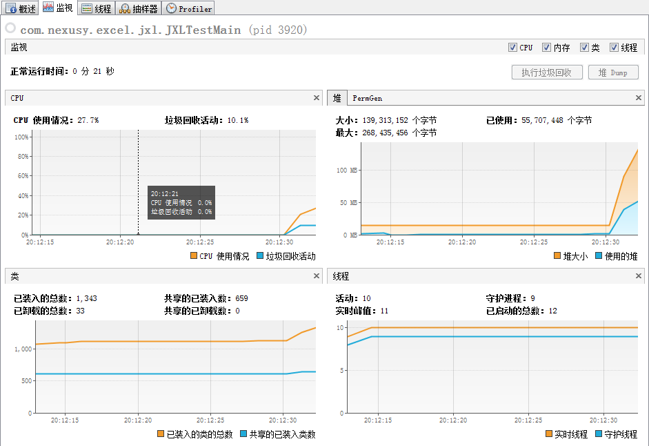The image size is (649, 446).
Task: Open the 线程 threads tab
Action: 97,8
